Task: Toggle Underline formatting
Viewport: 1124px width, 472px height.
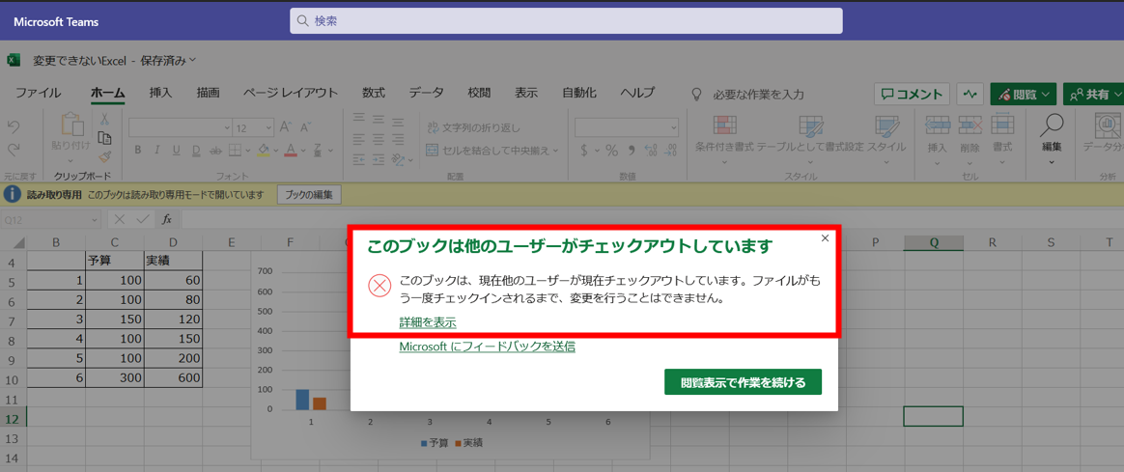Action: pyautogui.click(x=176, y=151)
